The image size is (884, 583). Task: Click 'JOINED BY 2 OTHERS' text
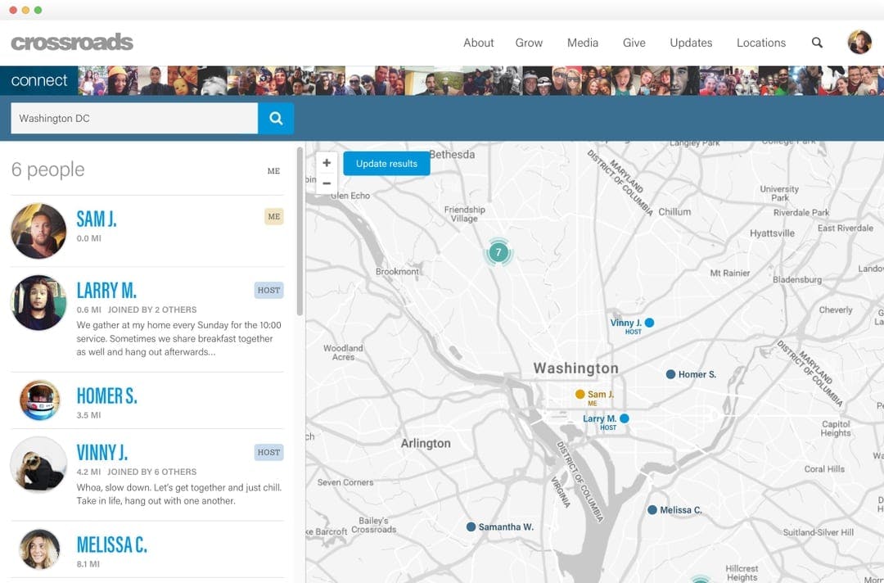point(152,310)
